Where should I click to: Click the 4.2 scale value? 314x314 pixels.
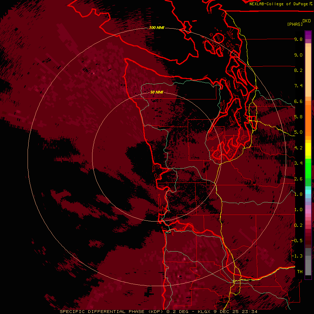[x=298, y=148]
